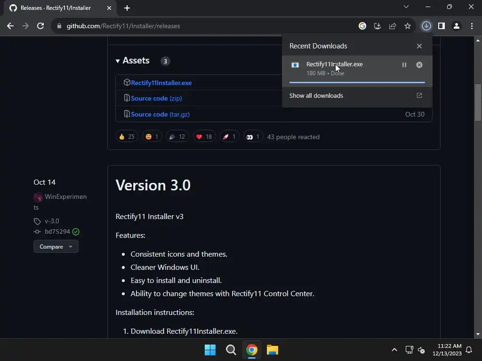Click the address bar URL

point(123,26)
